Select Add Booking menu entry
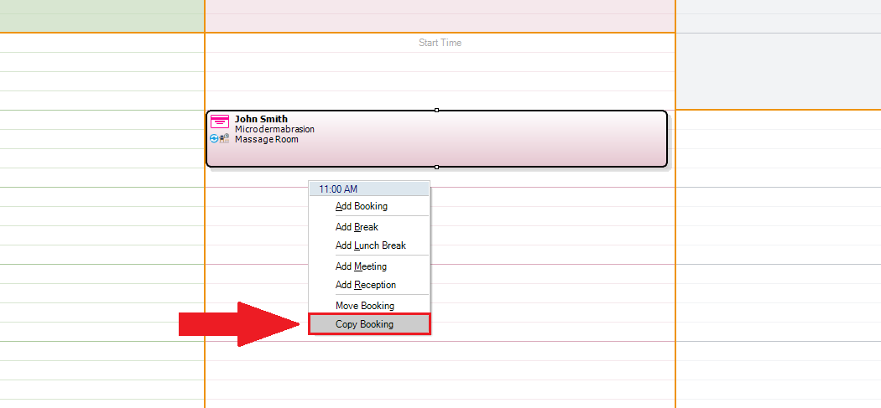 (361, 206)
